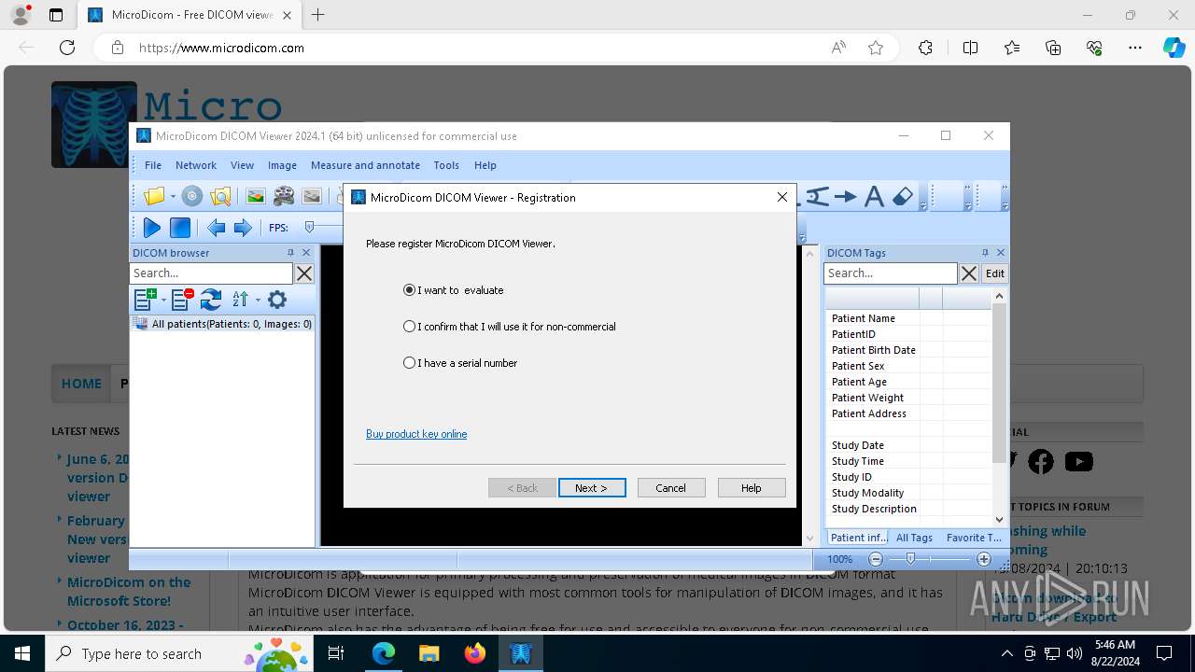Click the zoom in plus button
This screenshot has height=672, width=1195.
(984, 559)
